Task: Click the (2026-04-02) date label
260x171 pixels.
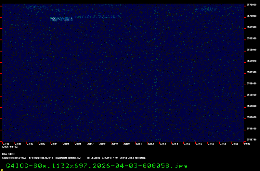Action: click(x=10, y=147)
